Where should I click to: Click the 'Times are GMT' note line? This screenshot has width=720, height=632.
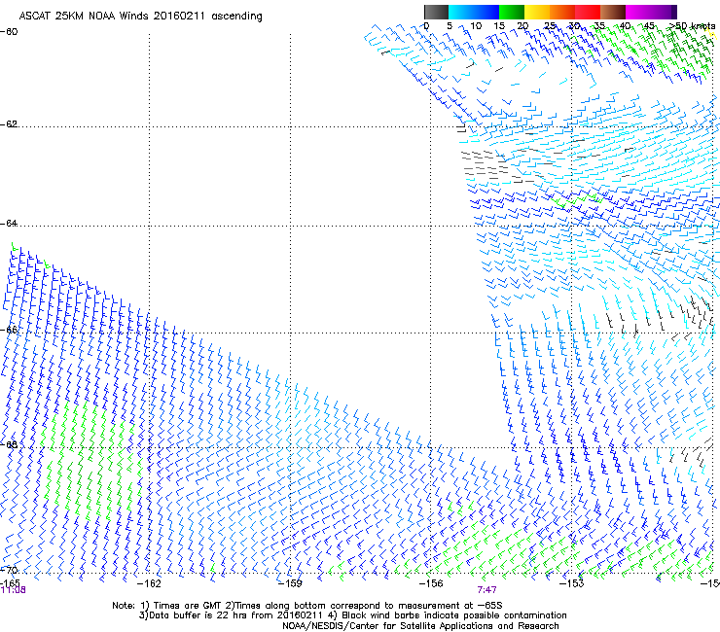[x=307, y=606]
